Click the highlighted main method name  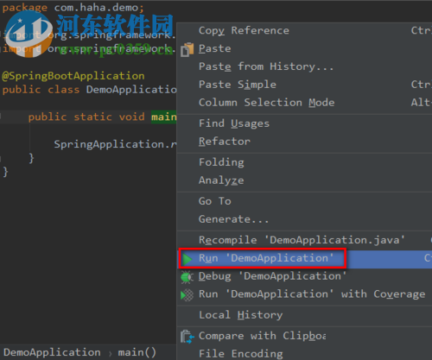[163, 117]
